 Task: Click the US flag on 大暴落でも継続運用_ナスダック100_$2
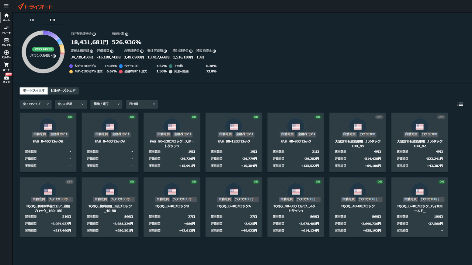(420, 127)
